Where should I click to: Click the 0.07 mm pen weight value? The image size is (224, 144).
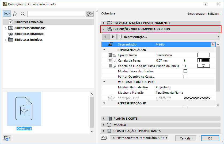(x=162, y=60)
